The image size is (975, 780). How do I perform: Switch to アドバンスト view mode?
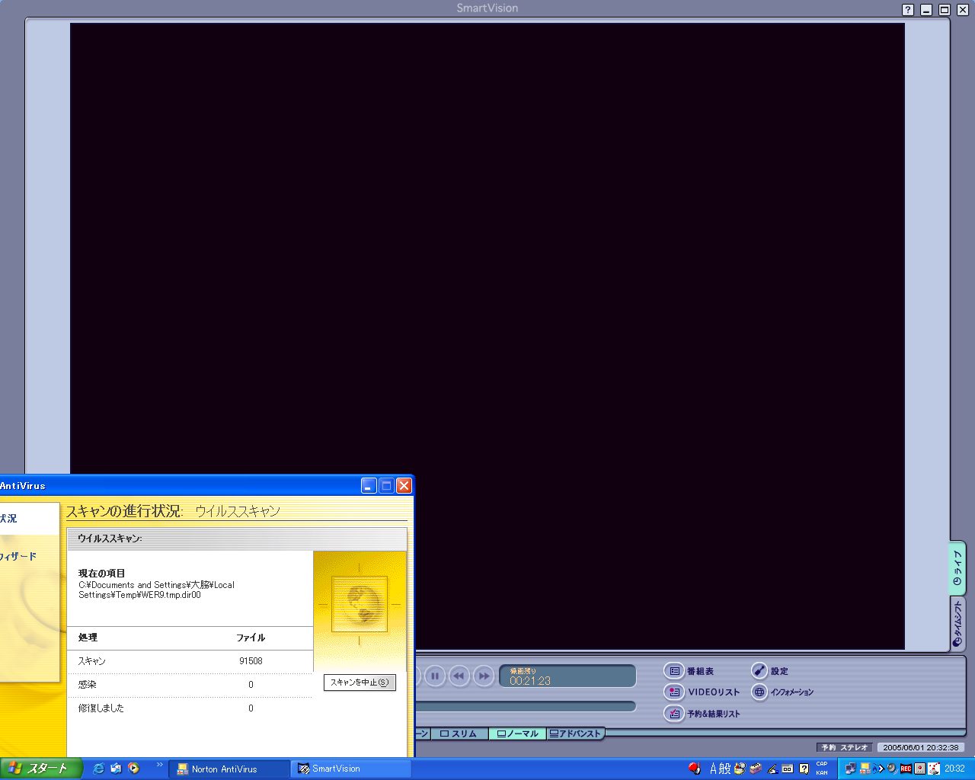[x=575, y=734]
